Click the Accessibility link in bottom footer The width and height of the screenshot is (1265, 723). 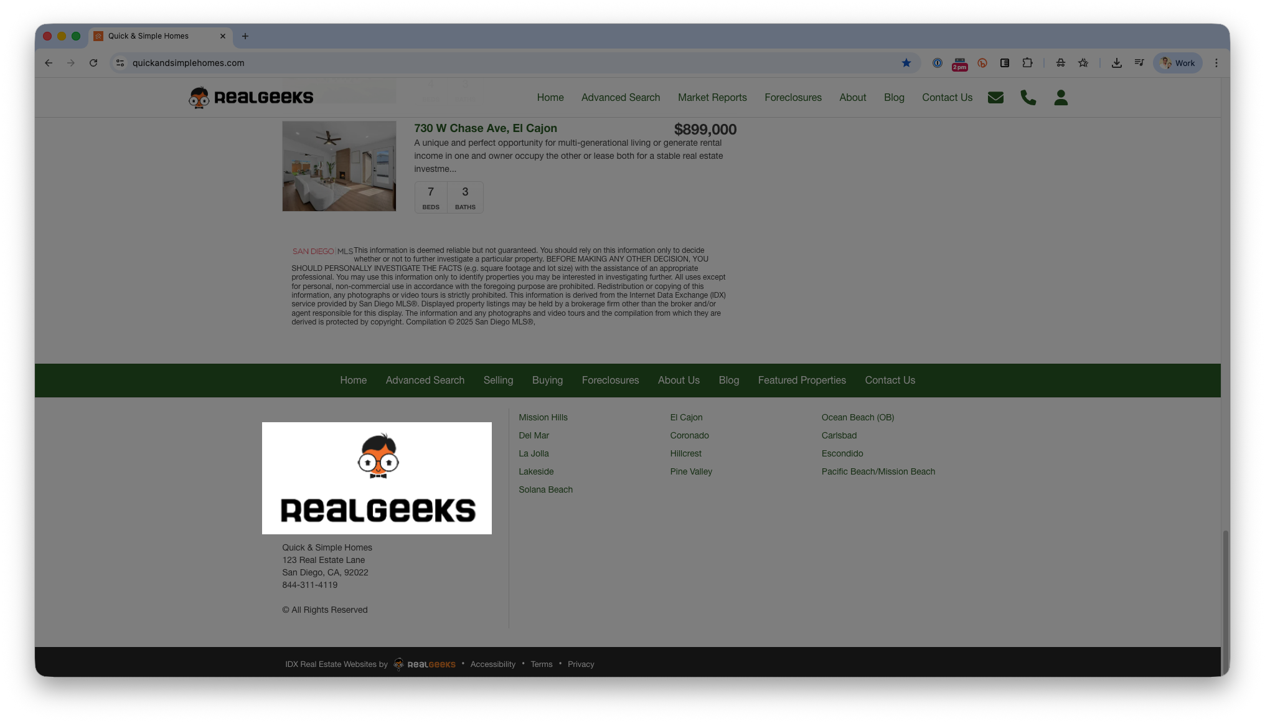click(492, 664)
